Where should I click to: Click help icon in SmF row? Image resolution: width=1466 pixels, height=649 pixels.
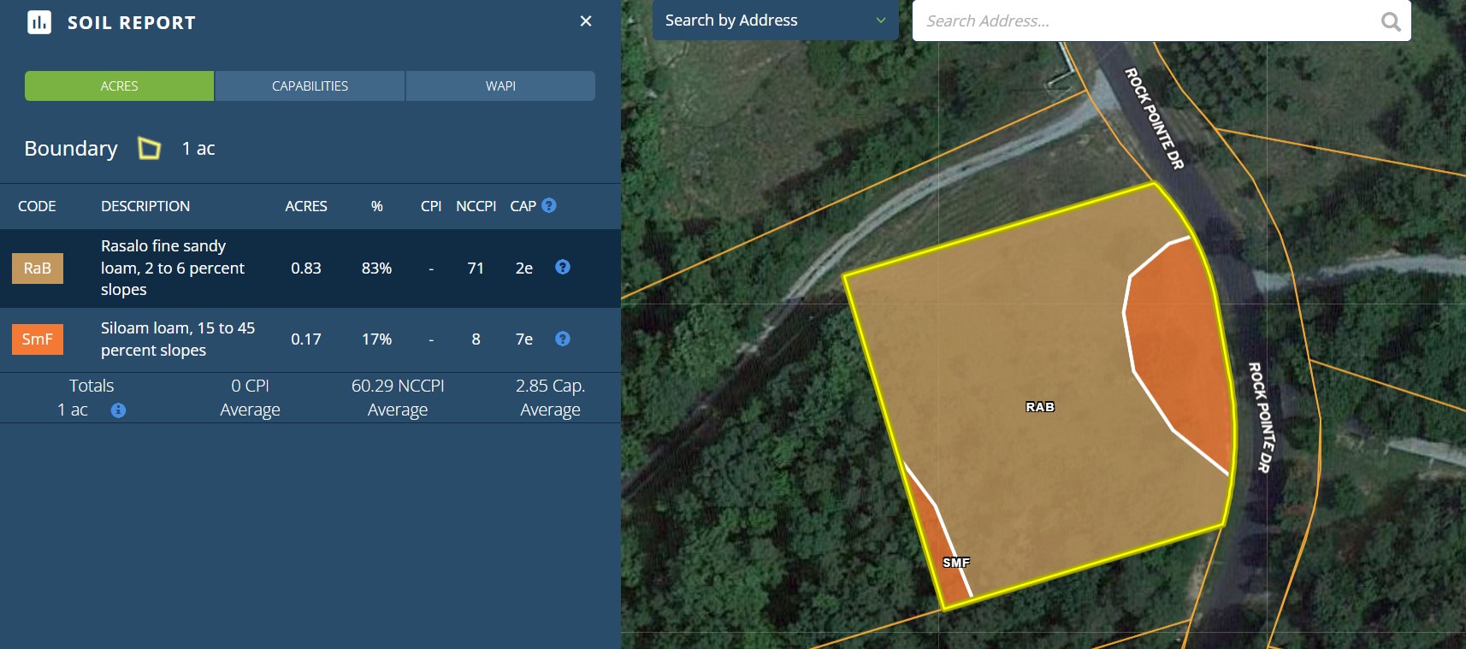coord(563,339)
